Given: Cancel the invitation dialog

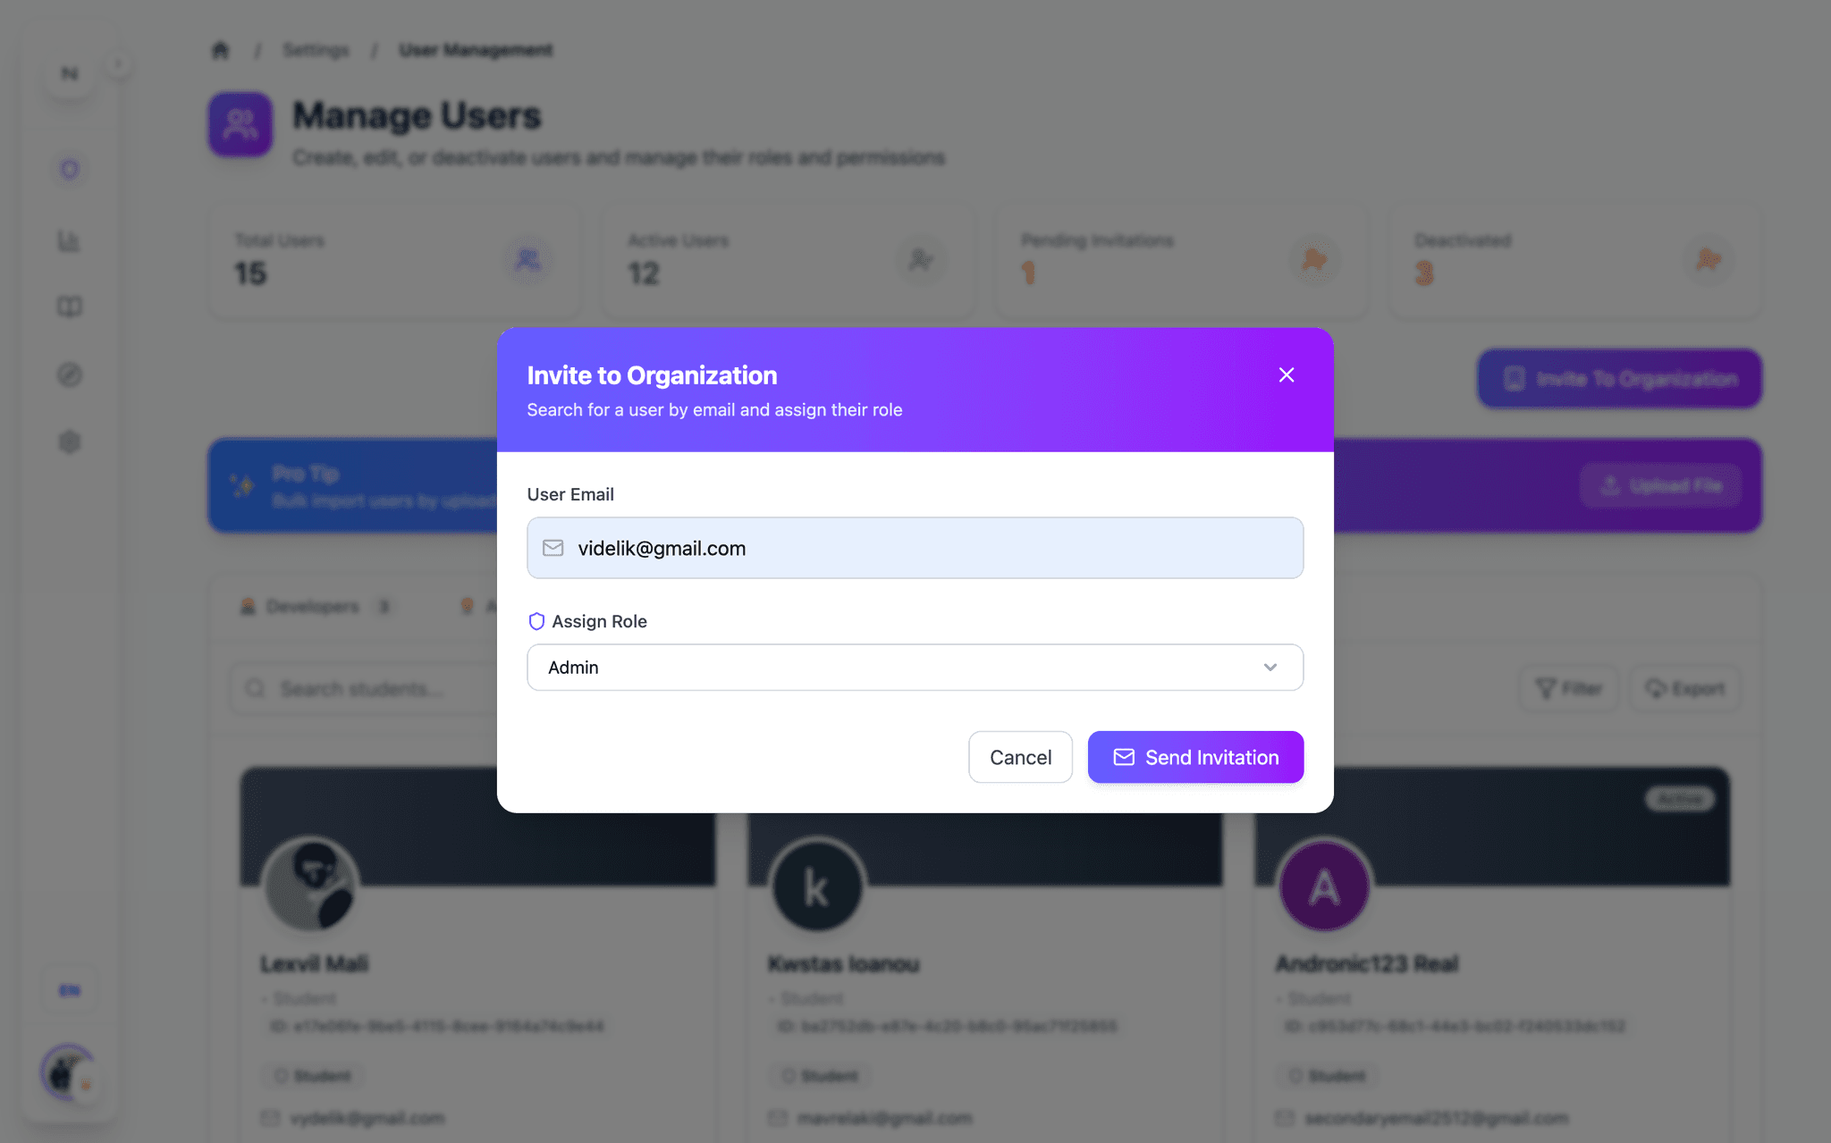Looking at the screenshot, I should 1020,757.
